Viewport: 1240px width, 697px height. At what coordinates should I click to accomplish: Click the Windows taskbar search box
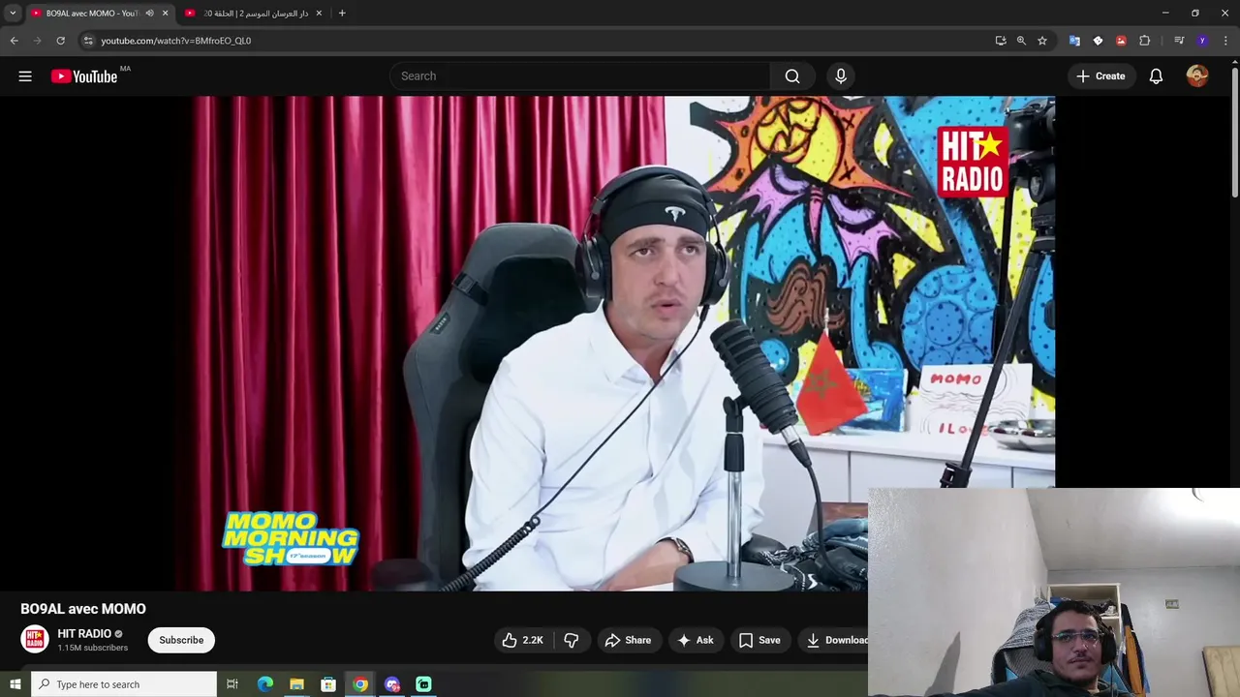pos(124,684)
